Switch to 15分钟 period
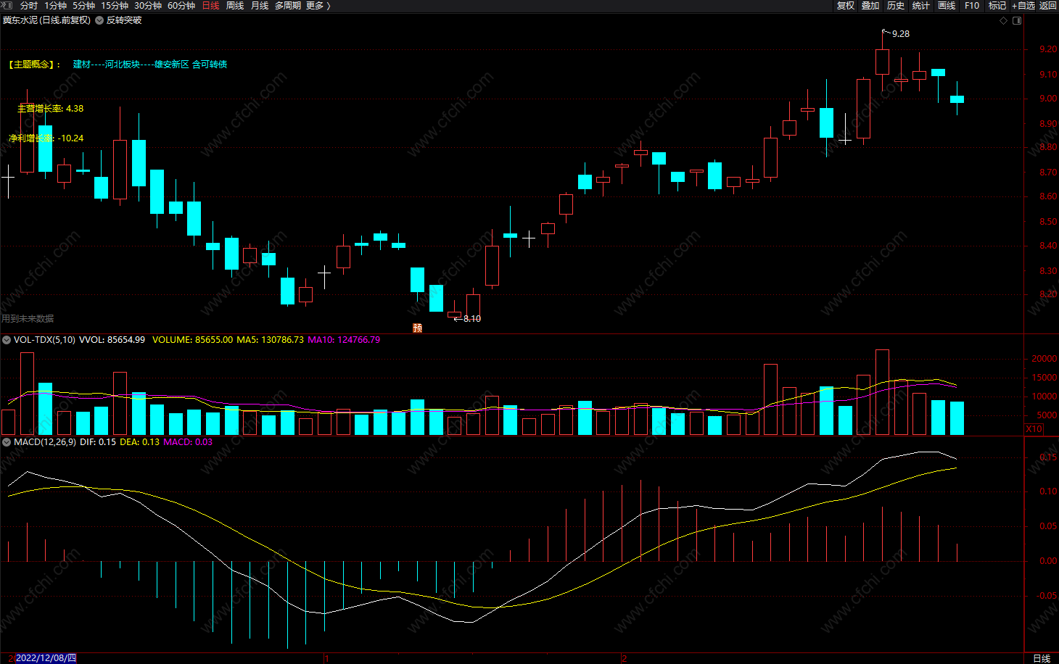 pos(115,6)
